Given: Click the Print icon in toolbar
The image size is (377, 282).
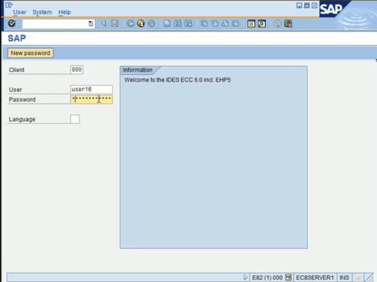Looking at the screenshot, I should 167,23.
